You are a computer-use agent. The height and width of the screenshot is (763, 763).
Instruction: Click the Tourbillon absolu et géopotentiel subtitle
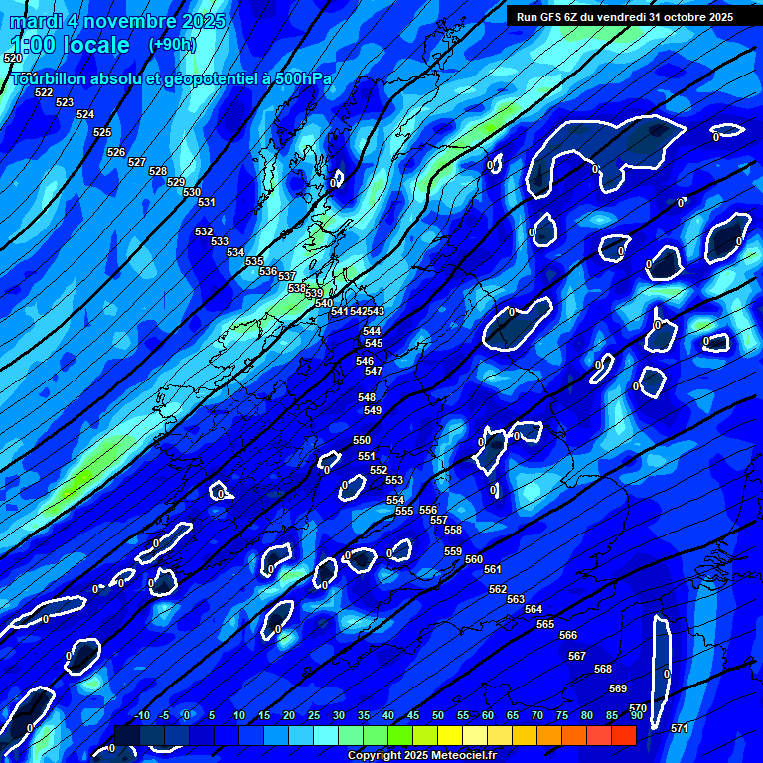point(170,78)
